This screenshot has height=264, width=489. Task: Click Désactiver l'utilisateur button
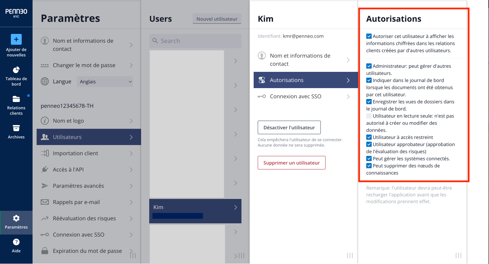point(289,127)
